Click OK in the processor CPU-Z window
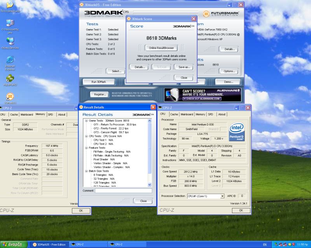311x248 pixels. pyautogui.click(x=241, y=211)
